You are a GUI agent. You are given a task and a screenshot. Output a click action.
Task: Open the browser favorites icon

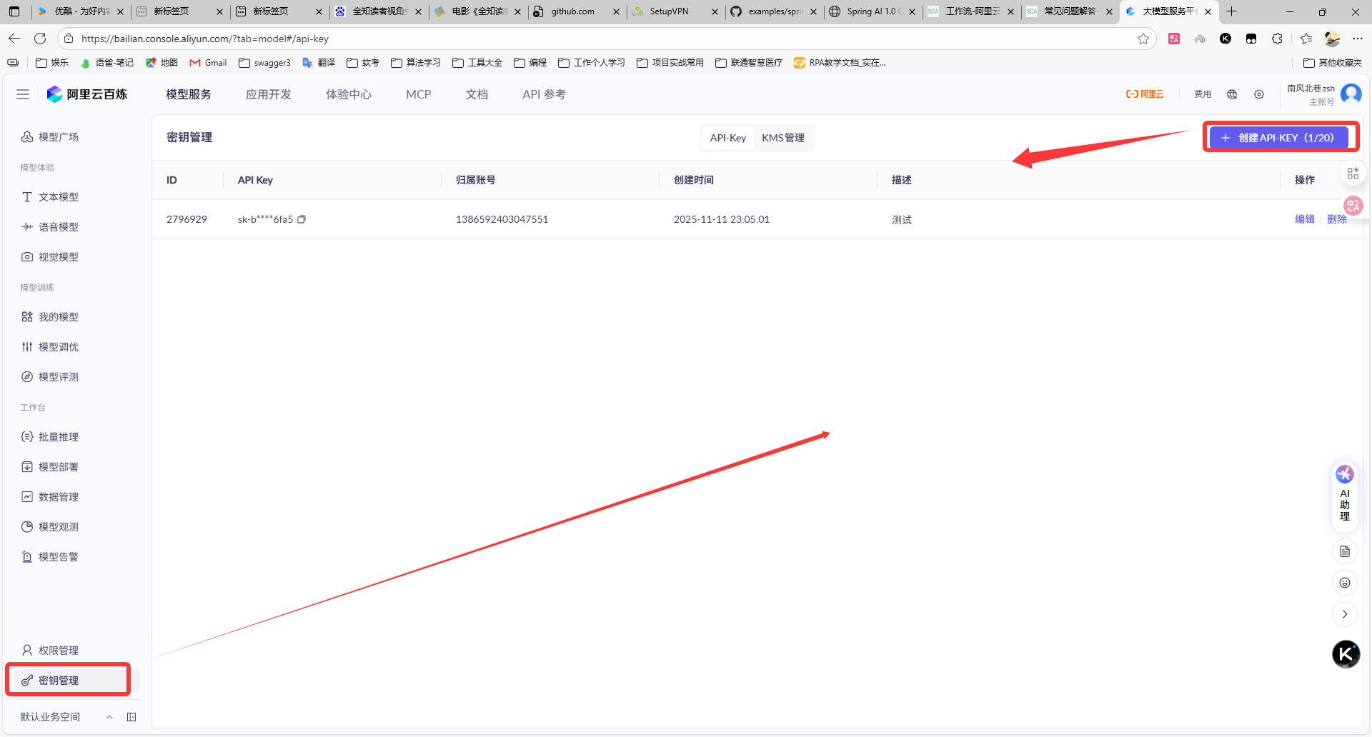1306,39
